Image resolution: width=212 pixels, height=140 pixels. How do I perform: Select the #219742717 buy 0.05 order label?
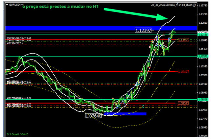(19, 38)
